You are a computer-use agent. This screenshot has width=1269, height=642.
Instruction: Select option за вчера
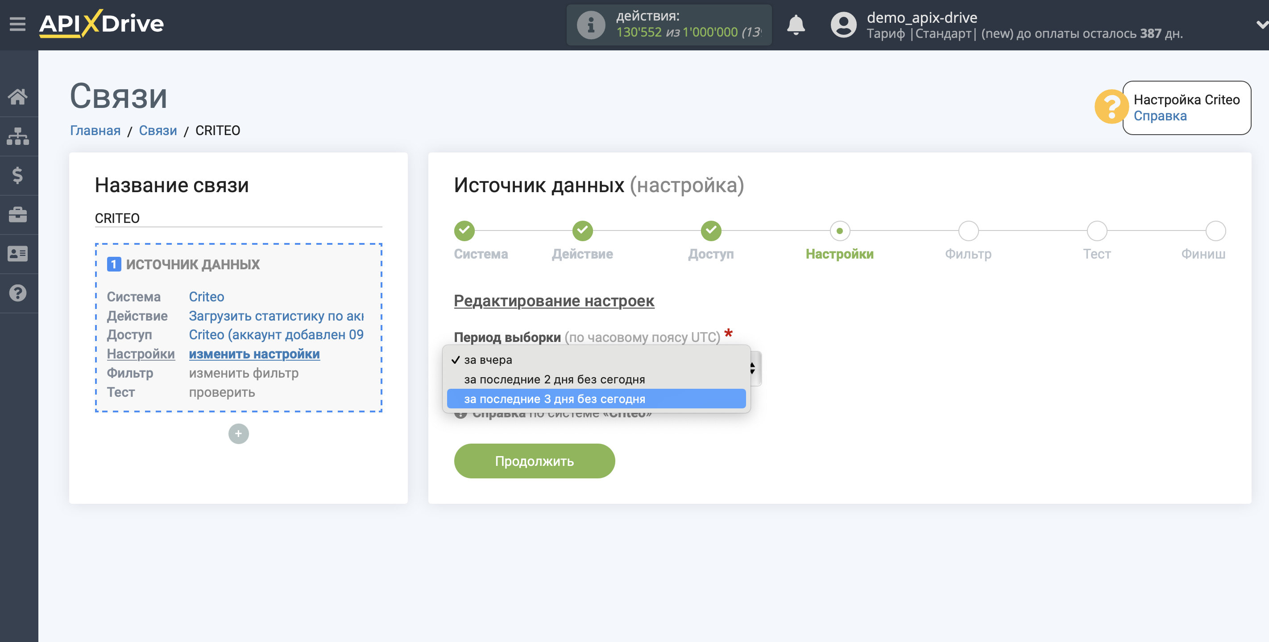(596, 360)
